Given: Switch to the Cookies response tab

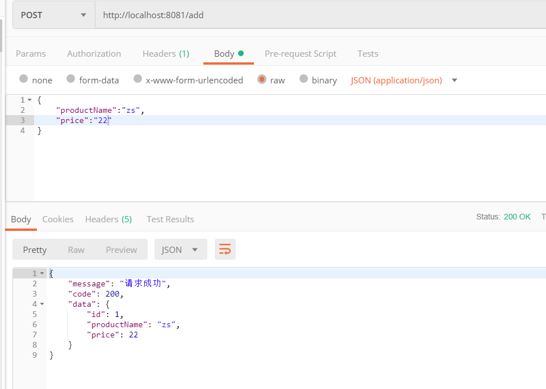Looking at the screenshot, I should click(x=59, y=219).
